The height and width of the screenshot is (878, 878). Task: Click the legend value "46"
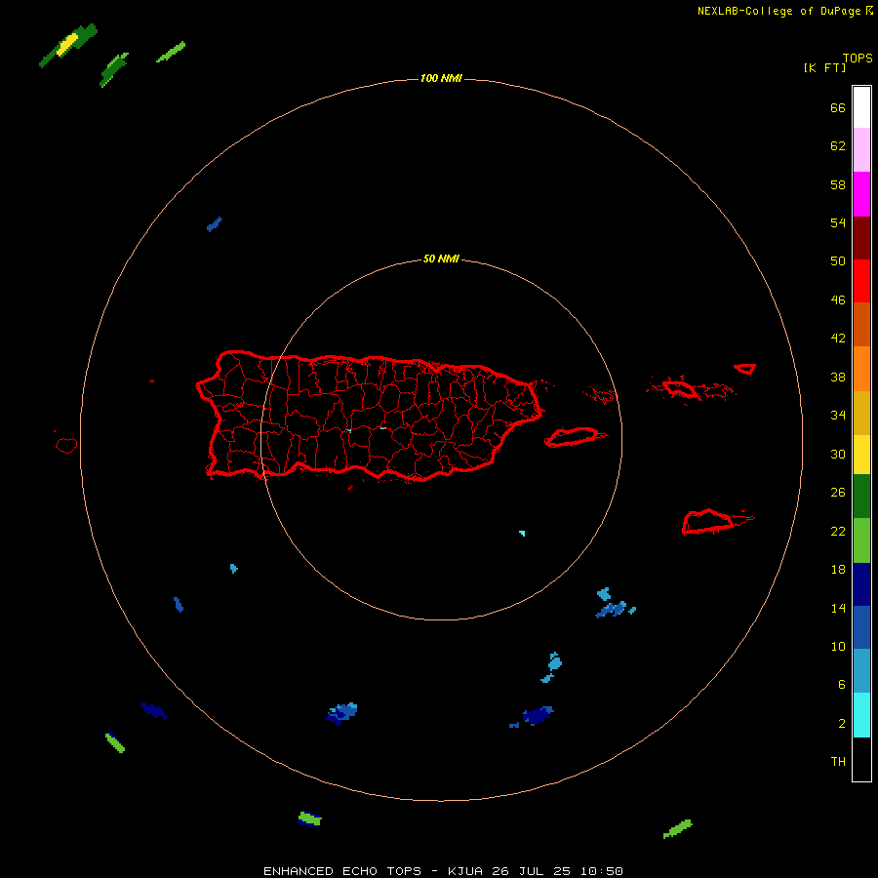(838, 300)
